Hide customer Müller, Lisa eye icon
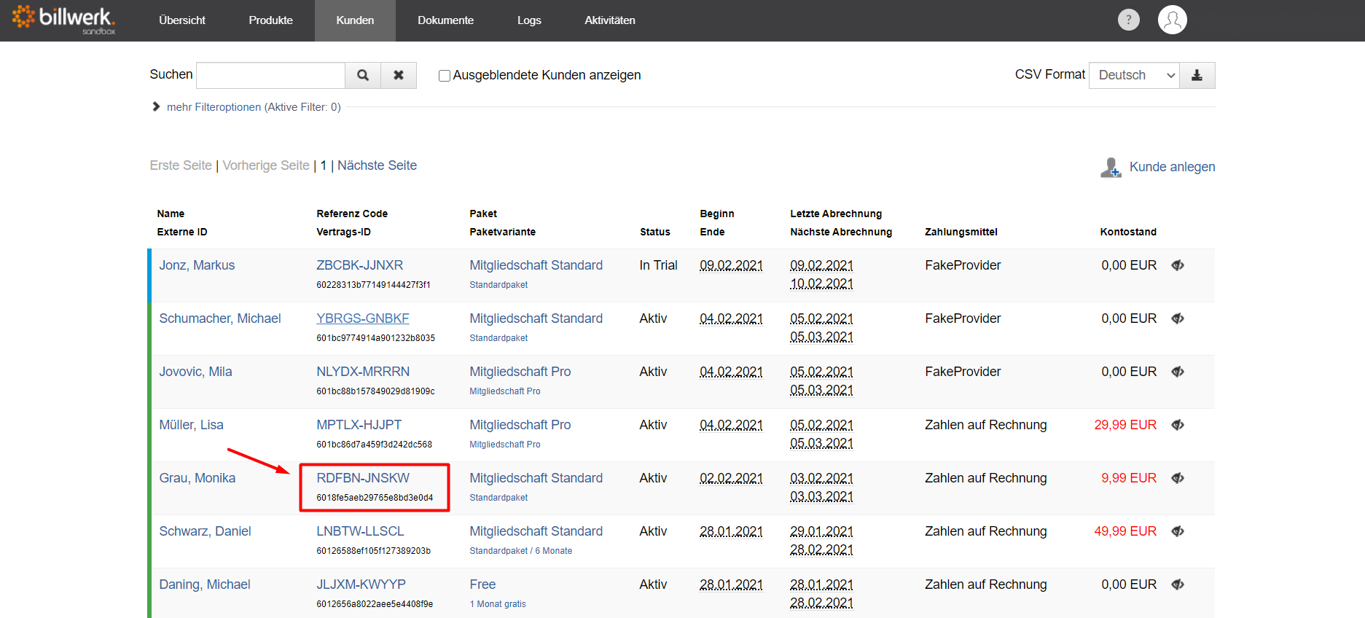The height and width of the screenshot is (618, 1365). point(1178,425)
